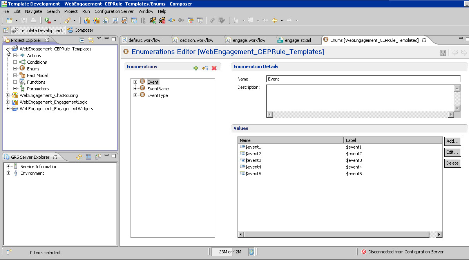Screen dimensions: 469x260
Task: Click the collapse all icon in Project Explorer
Action: click(82, 40)
